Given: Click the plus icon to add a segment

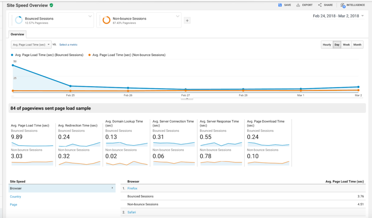Looking at the screenshot, I should tap(187, 20).
